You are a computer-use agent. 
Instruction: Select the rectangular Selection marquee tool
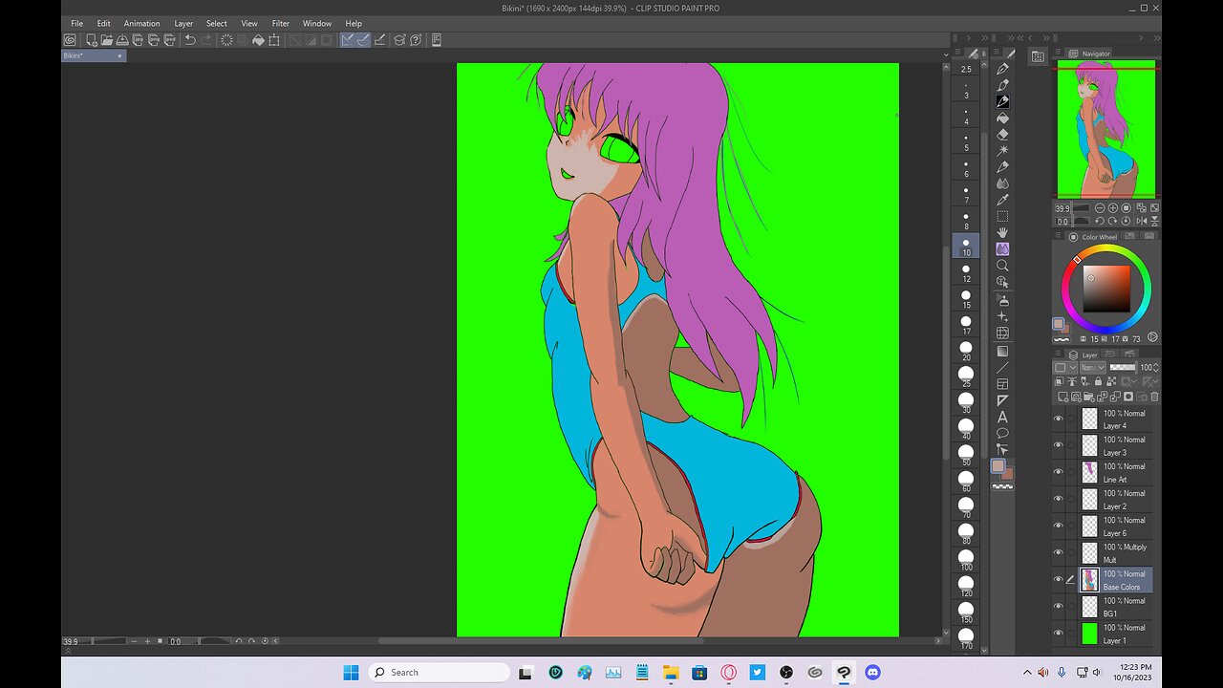1002,216
